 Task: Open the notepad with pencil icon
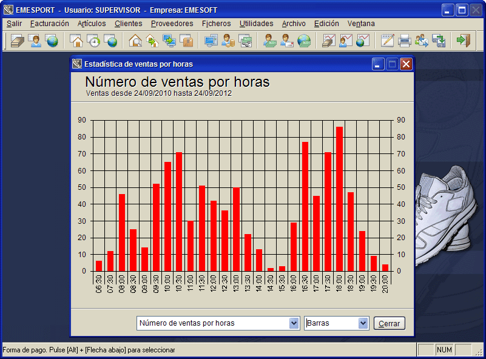388,41
